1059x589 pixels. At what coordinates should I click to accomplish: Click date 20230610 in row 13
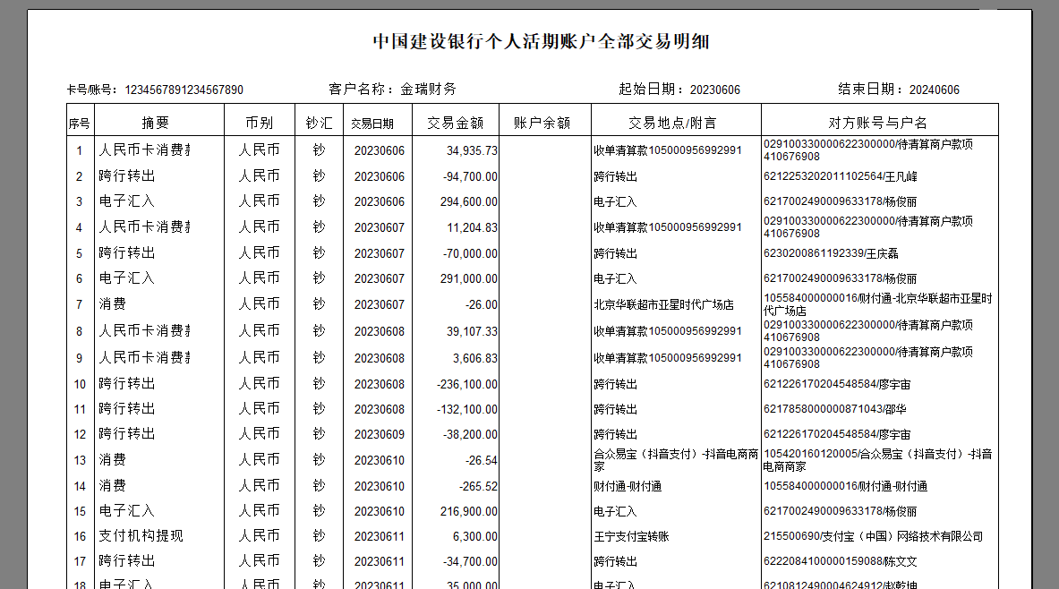pyautogui.click(x=379, y=460)
